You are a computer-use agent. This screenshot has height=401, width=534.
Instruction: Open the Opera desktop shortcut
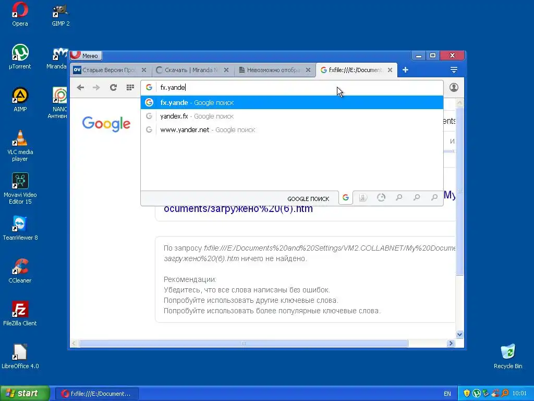click(x=20, y=14)
